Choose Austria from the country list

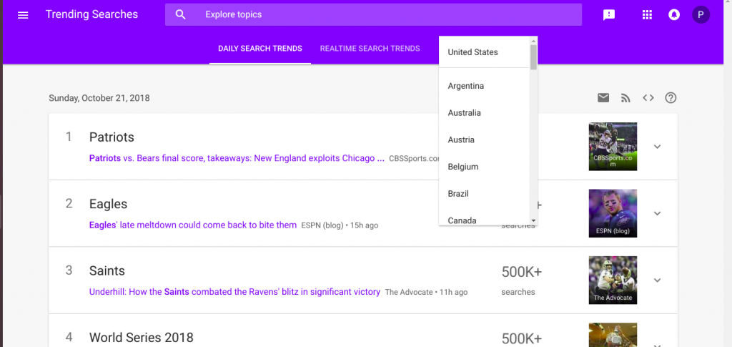pos(484,140)
